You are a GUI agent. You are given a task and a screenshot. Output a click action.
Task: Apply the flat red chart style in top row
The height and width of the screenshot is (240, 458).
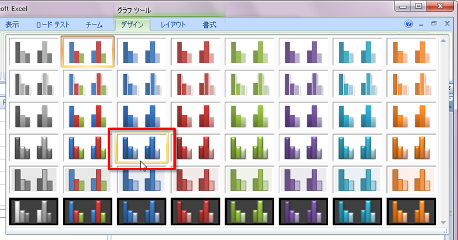click(196, 52)
